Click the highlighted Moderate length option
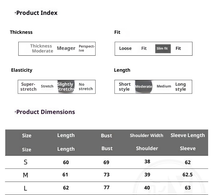Image resolution: width=216 pixels, height=195 pixels. click(143, 87)
